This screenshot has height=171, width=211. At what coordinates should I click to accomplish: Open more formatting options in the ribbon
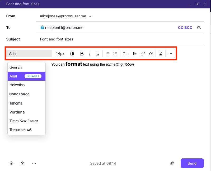[x=170, y=54]
